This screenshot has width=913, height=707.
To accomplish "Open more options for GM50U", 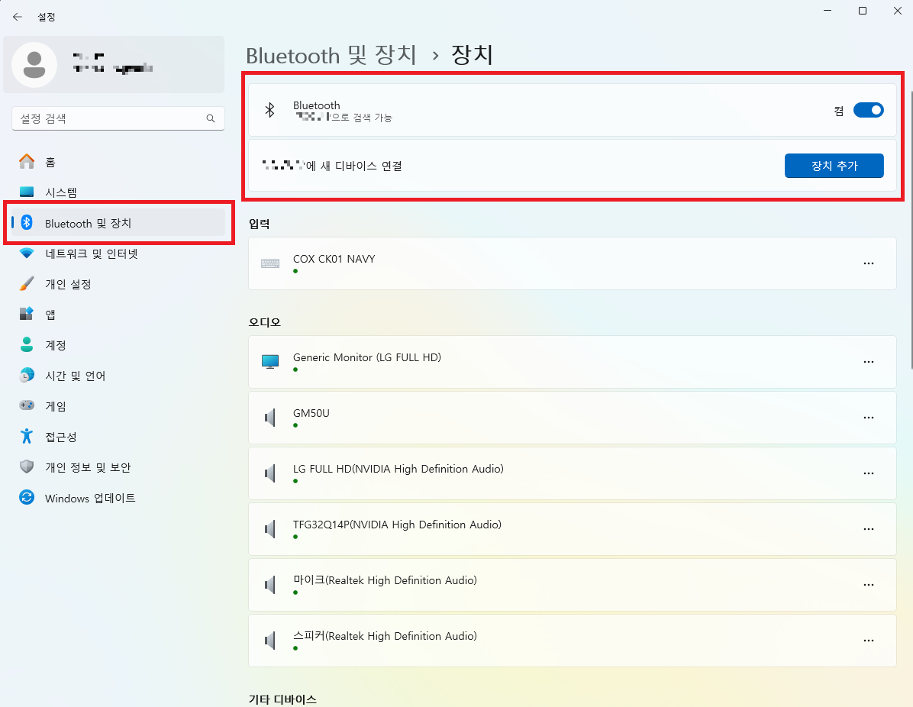I will 868,418.
